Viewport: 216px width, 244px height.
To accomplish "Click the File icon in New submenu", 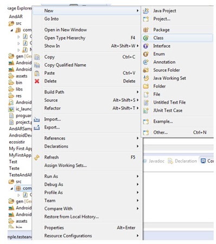I will tap(146, 94).
